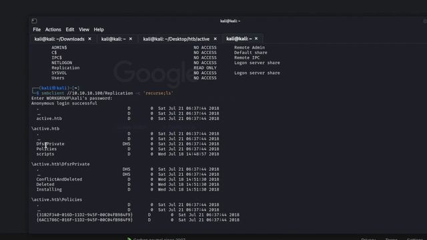Click the SYSVOL share name

click(x=59, y=73)
